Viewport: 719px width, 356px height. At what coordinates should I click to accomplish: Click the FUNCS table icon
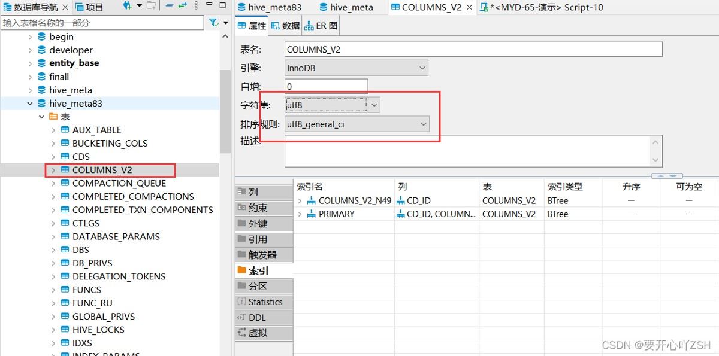tap(65, 290)
